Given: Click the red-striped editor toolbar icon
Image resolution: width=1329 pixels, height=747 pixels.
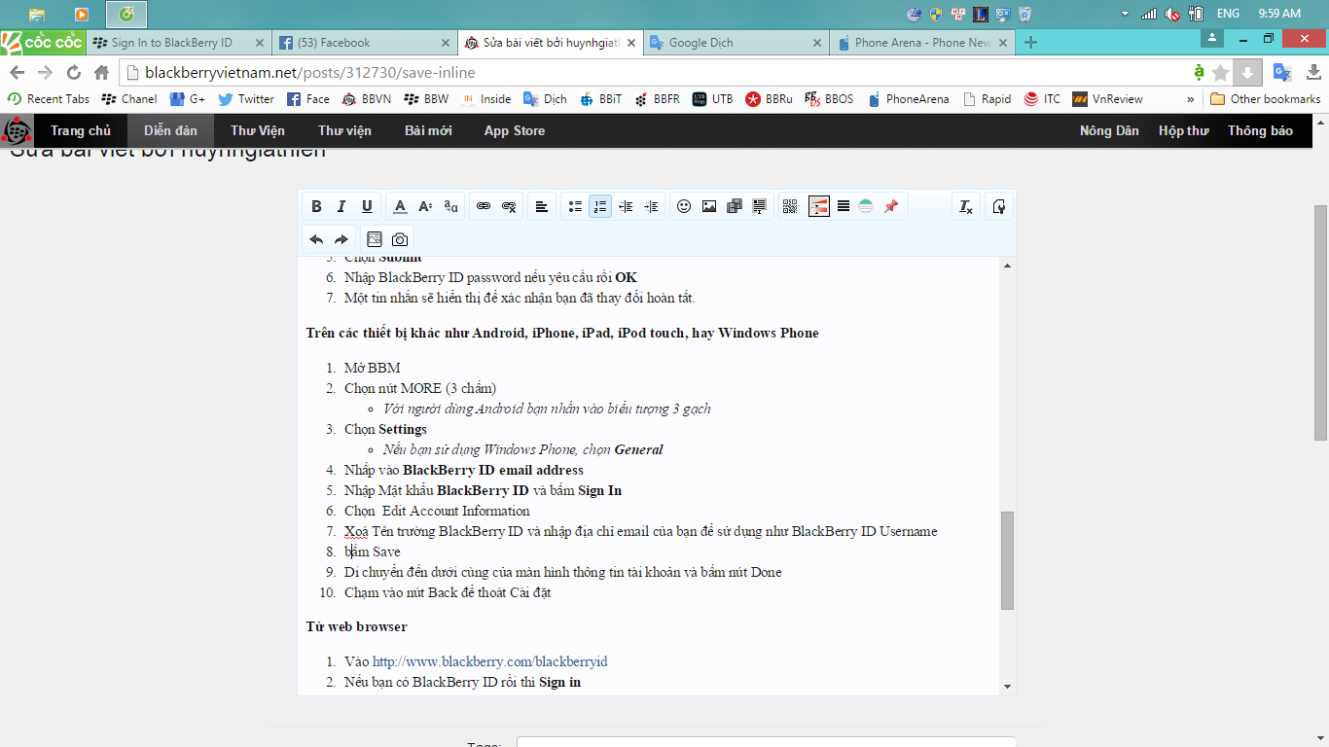Looking at the screenshot, I should tap(819, 206).
